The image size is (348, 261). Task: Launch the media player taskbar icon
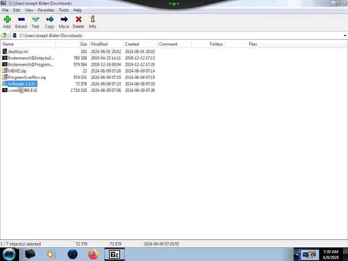coord(50,254)
